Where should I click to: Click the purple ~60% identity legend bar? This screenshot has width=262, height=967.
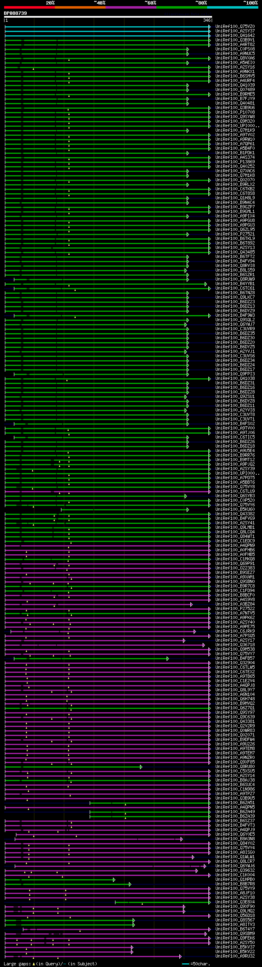pyautogui.click(x=131, y=7)
